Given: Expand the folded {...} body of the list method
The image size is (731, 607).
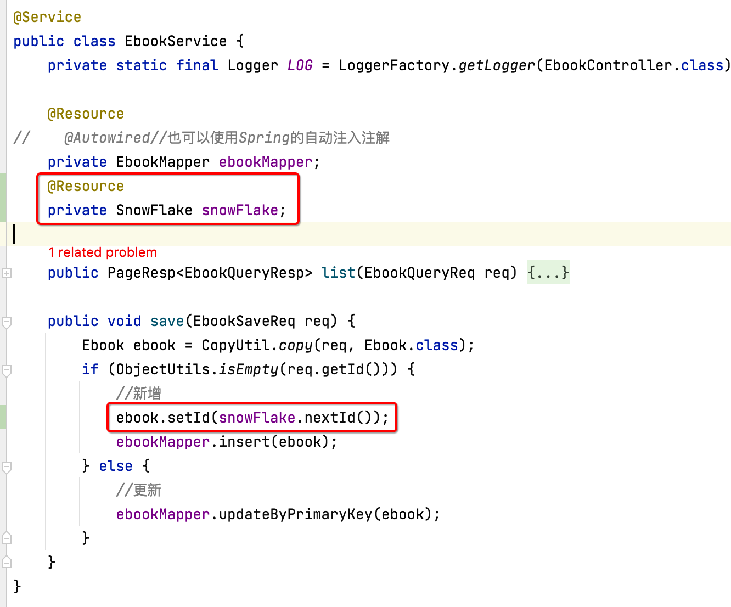Looking at the screenshot, I should pos(548,272).
